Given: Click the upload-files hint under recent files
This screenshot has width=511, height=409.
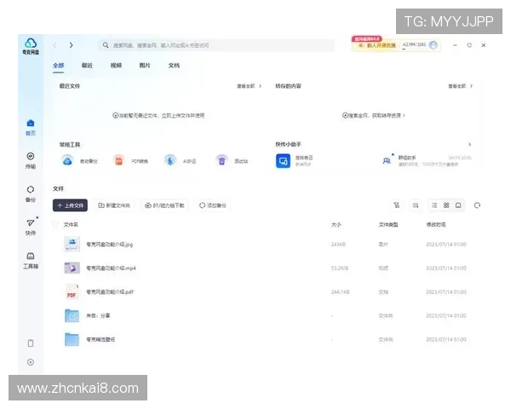Looking at the screenshot, I should [x=158, y=116].
